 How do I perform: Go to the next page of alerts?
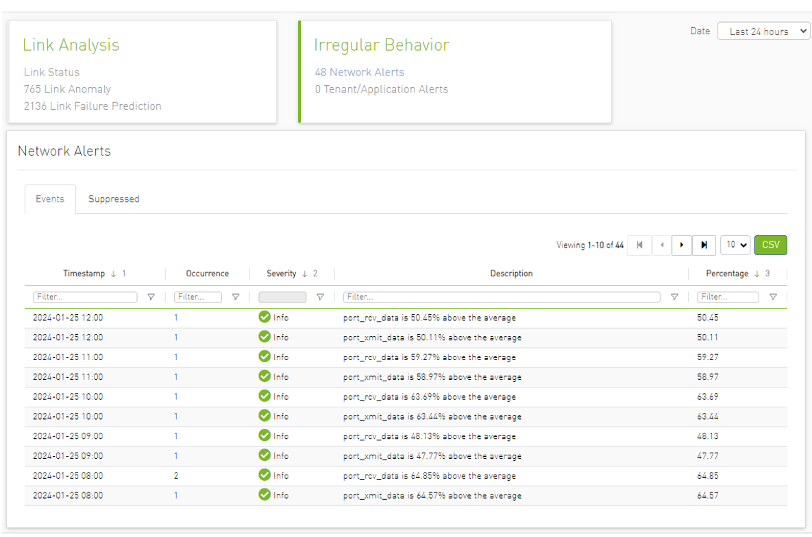pos(682,246)
